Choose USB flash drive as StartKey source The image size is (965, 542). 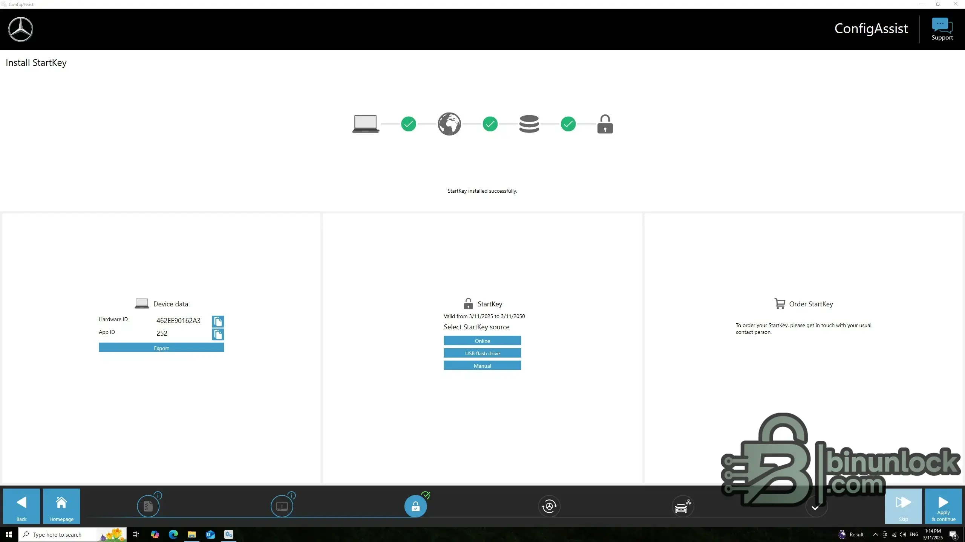pos(482,353)
